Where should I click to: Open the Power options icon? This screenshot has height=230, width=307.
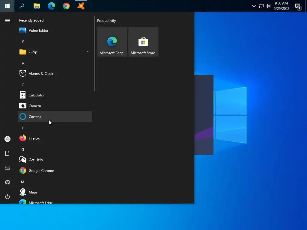tap(7, 196)
